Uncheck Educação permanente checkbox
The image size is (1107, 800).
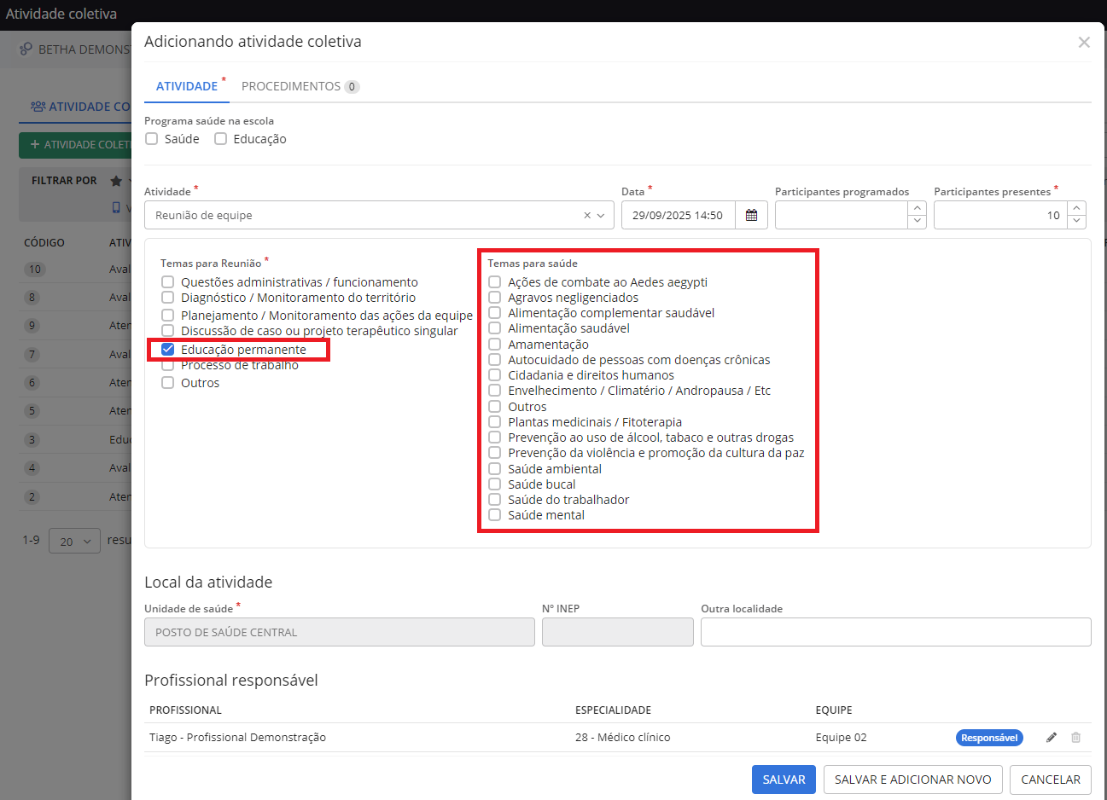point(168,350)
